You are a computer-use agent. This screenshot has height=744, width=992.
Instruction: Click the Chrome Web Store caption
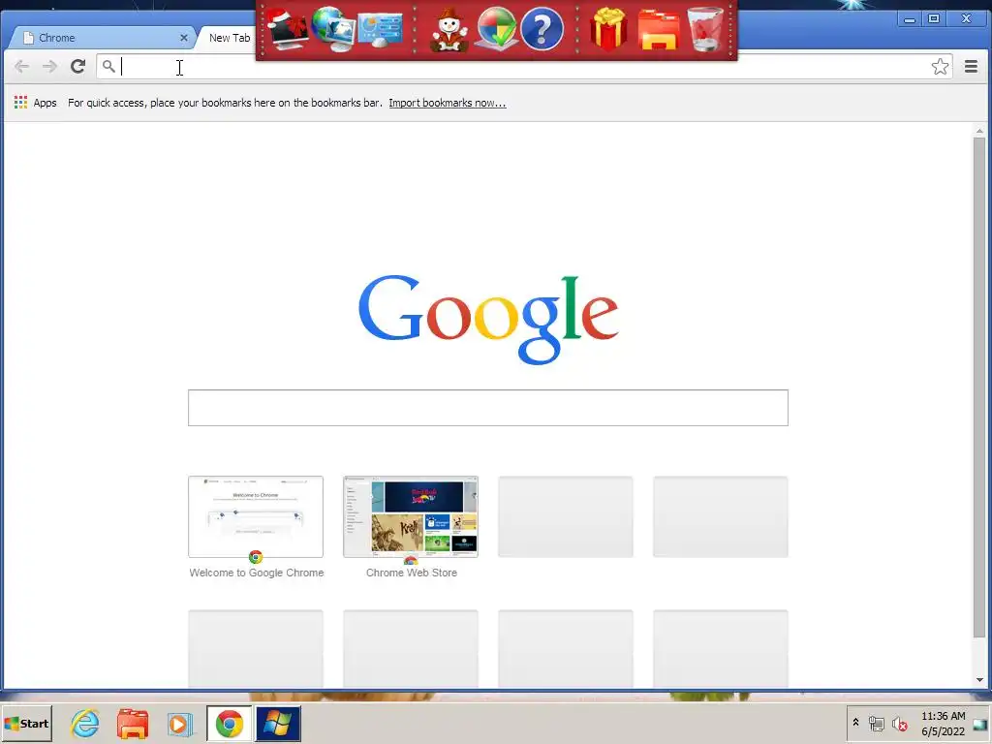click(x=411, y=573)
